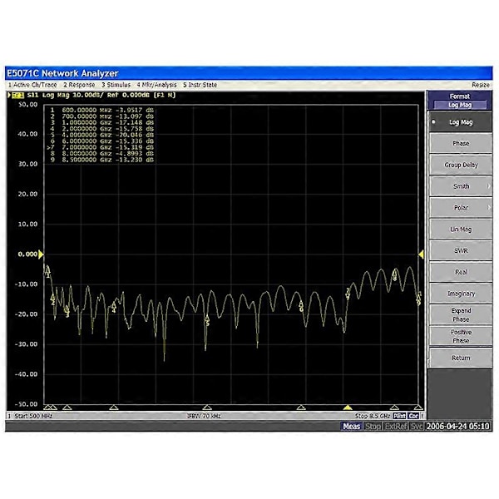
Task: Open the Instr State menu
Action: (x=200, y=85)
